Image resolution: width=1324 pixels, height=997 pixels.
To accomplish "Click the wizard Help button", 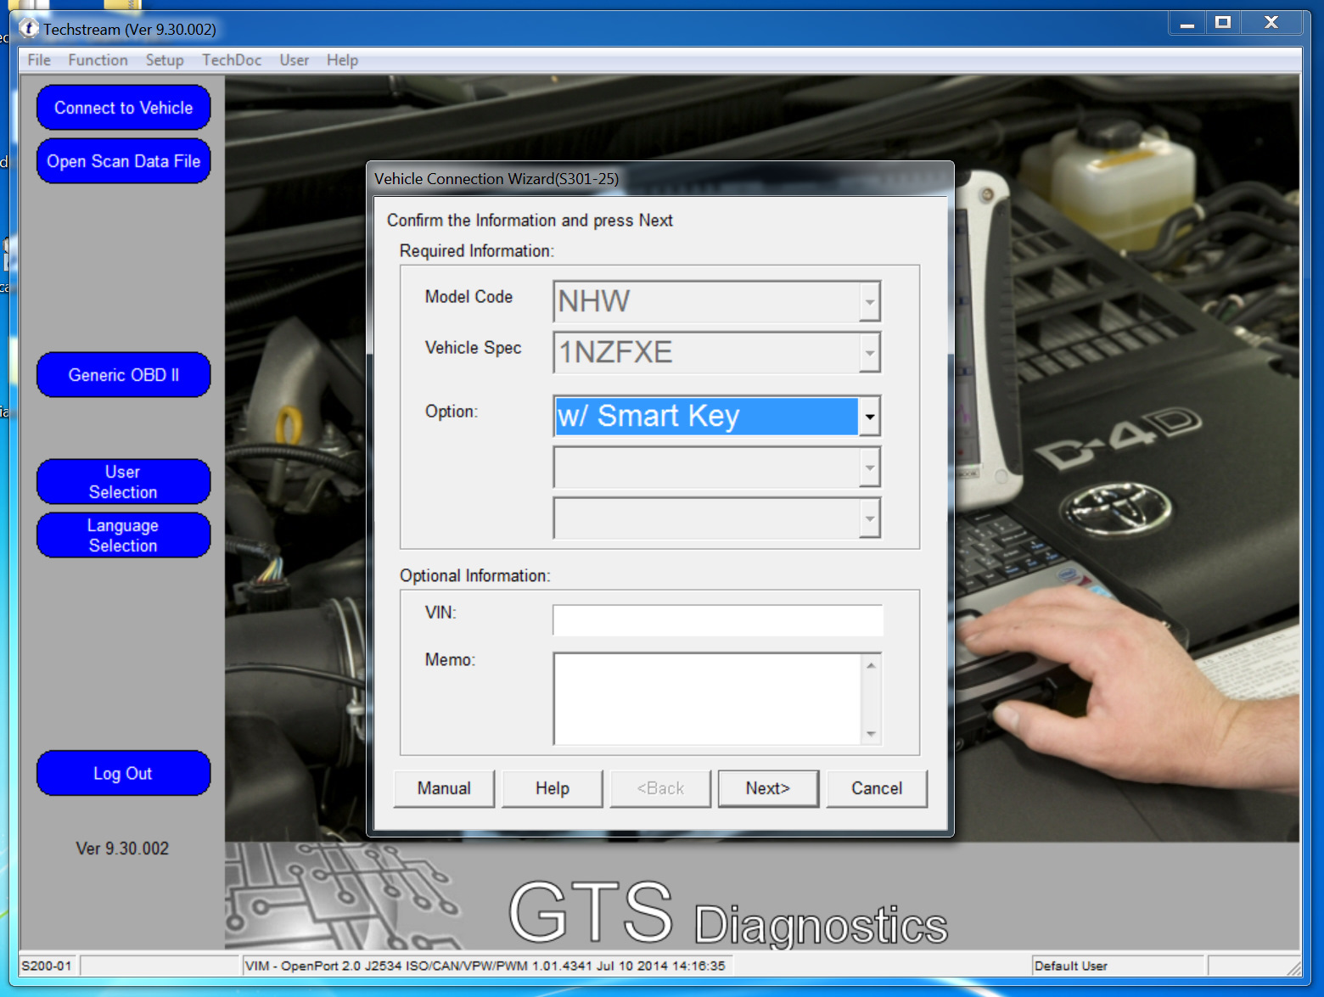I will [553, 789].
